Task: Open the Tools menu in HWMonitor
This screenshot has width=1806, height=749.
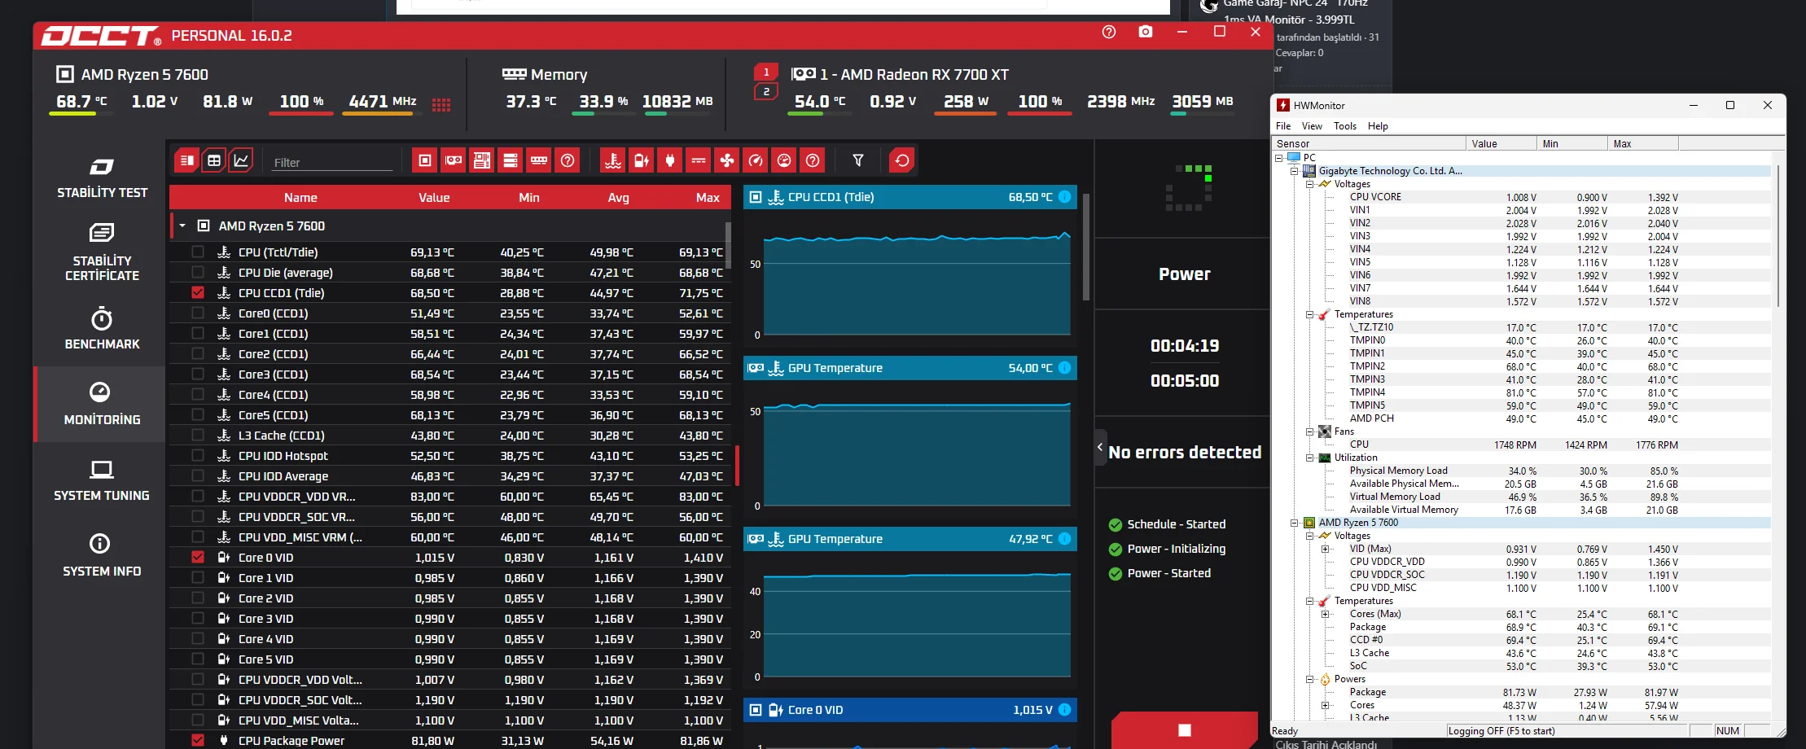Action: point(1344,126)
